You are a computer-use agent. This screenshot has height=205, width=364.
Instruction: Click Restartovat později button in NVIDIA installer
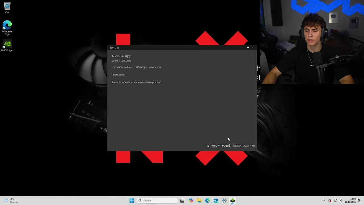coord(218,146)
